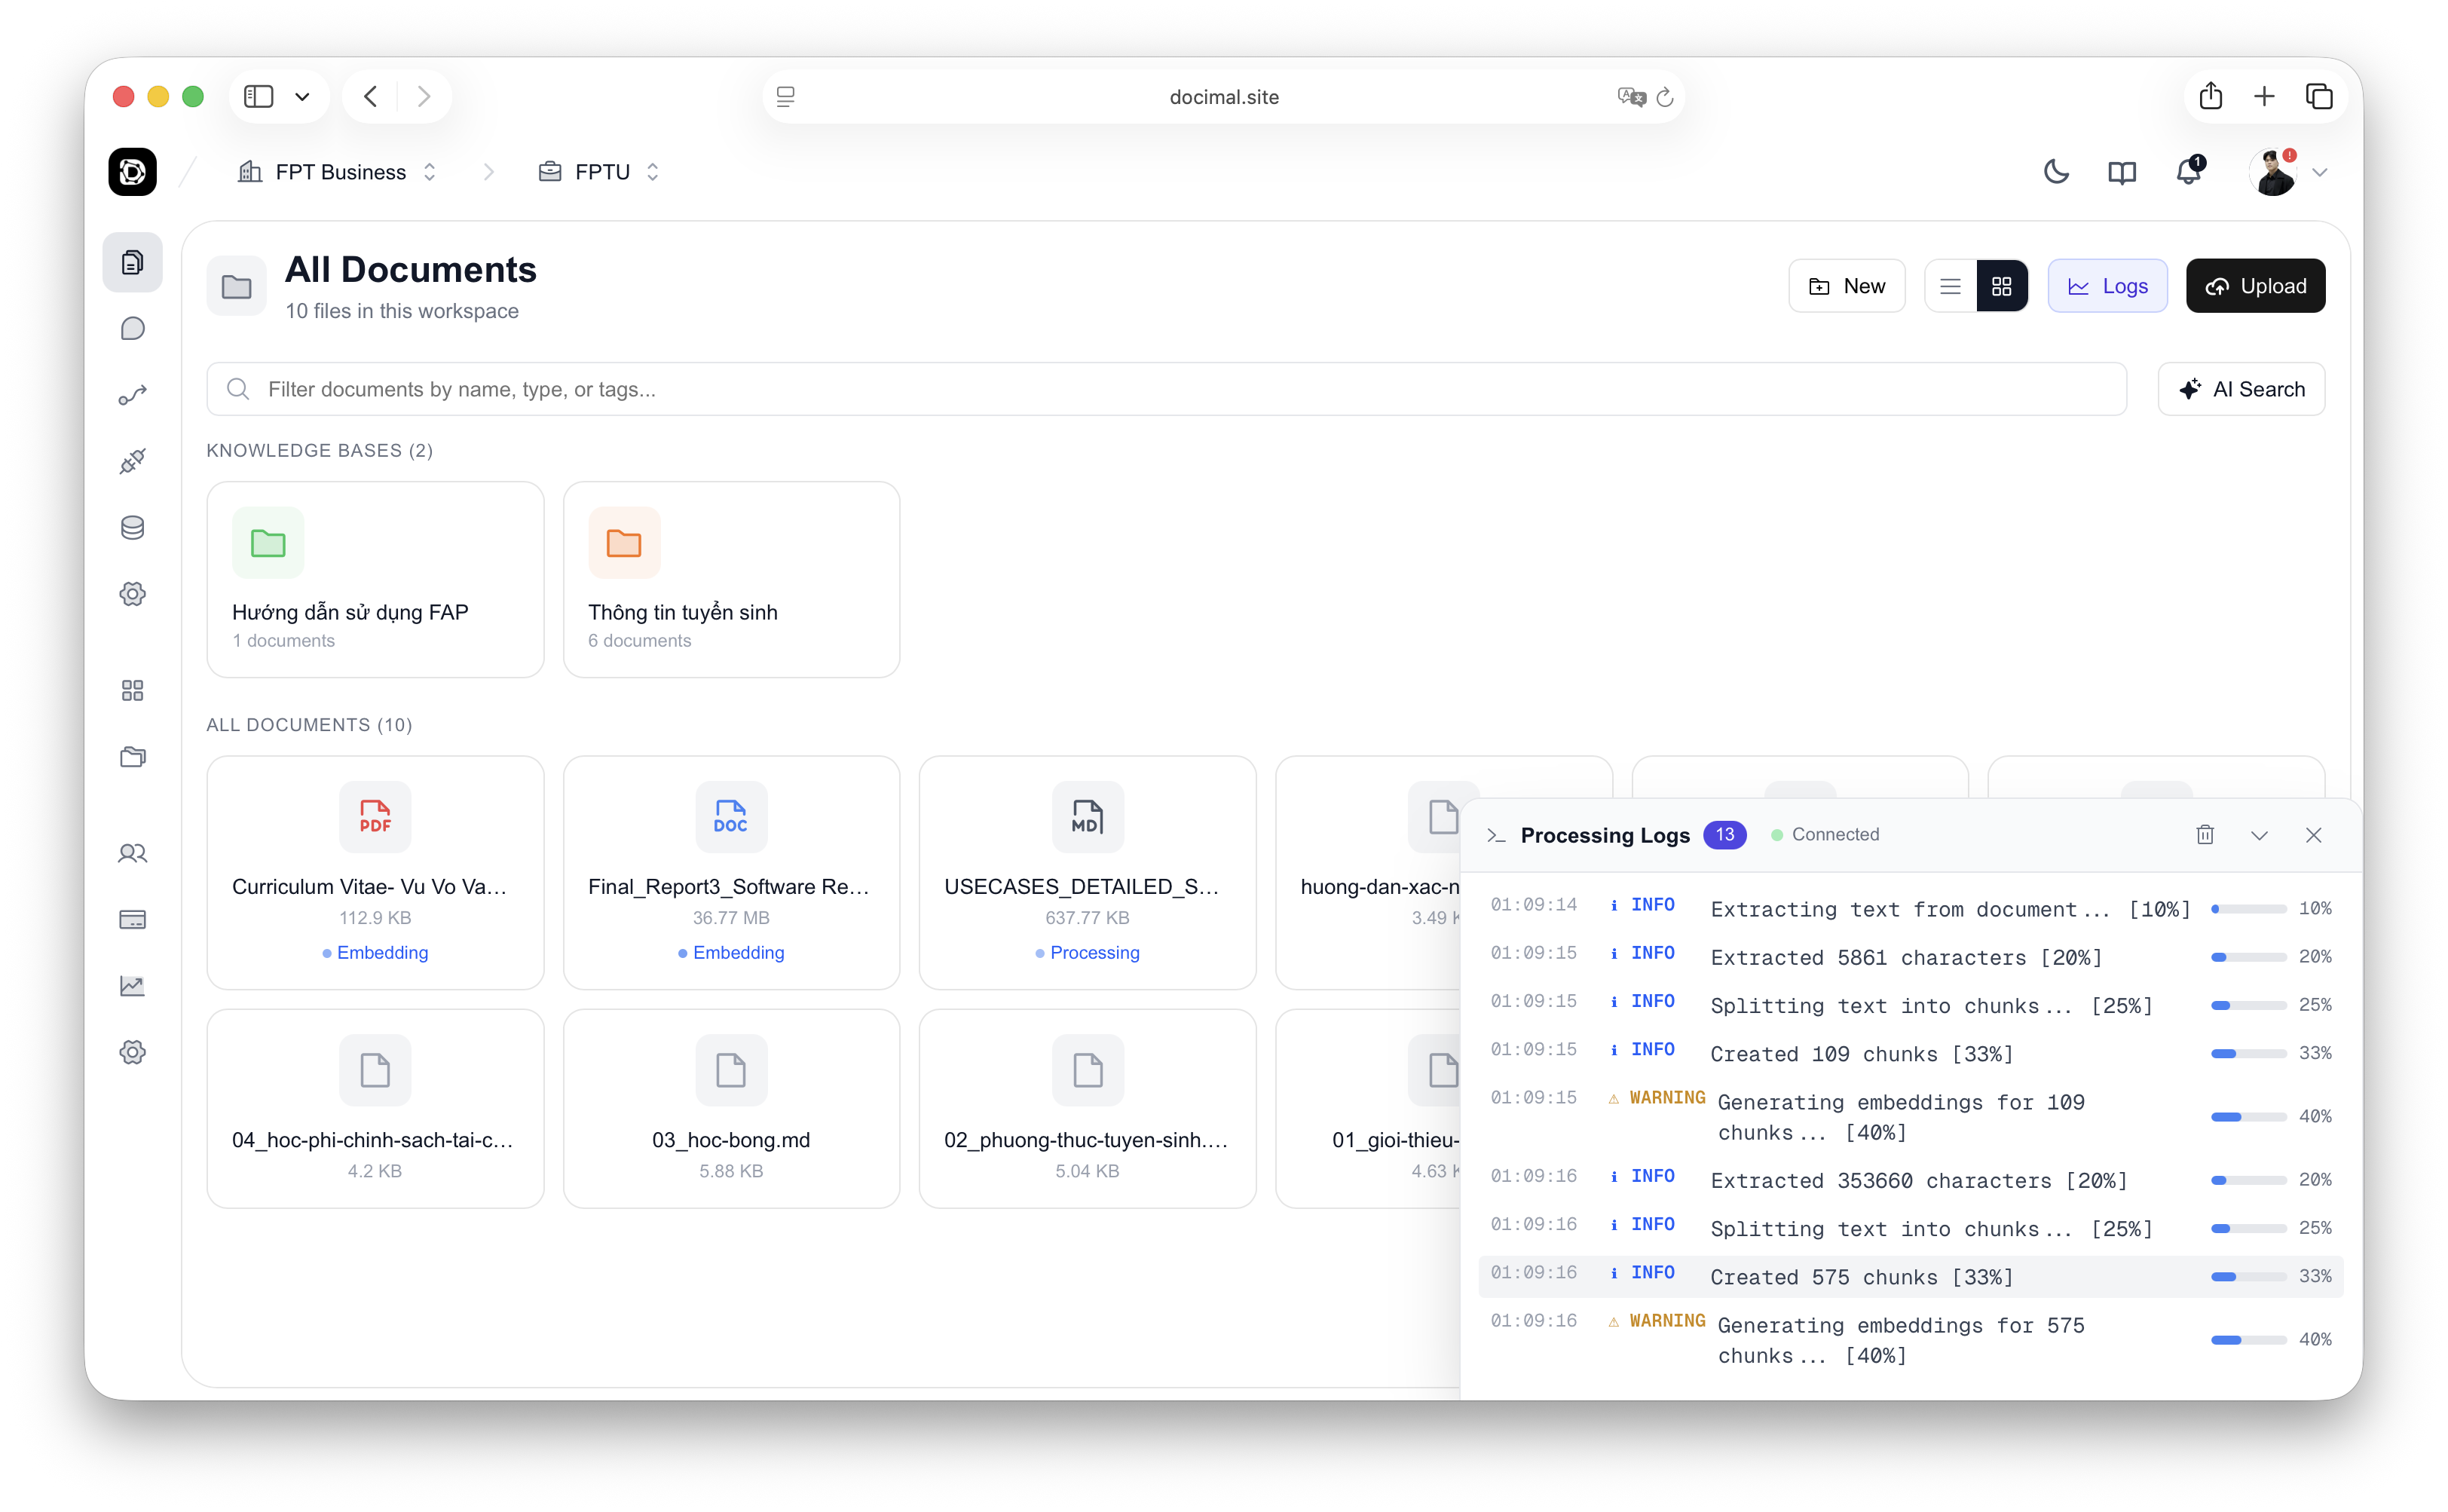The height and width of the screenshot is (1512, 2448).
Task: Collapse the Processing Logs panel
Action: pyautogui.click(x=2259, y=835)
